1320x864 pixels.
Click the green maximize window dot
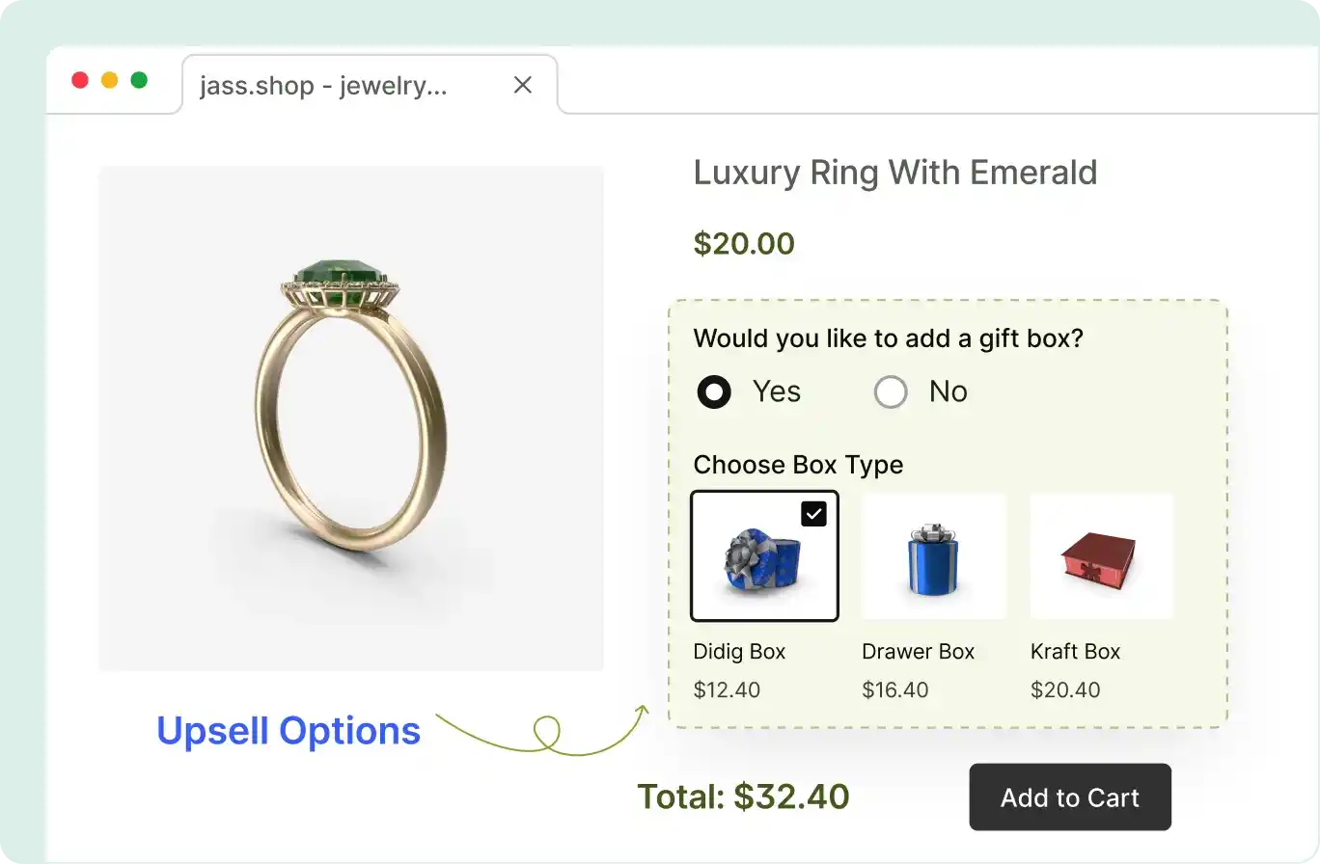[x=139, y=80]
